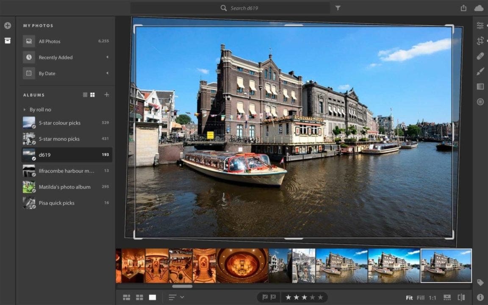The image size is (488, 305).
Task: Click the crop top edge handle
Action: pyautogui.click(x=294, y=25)
